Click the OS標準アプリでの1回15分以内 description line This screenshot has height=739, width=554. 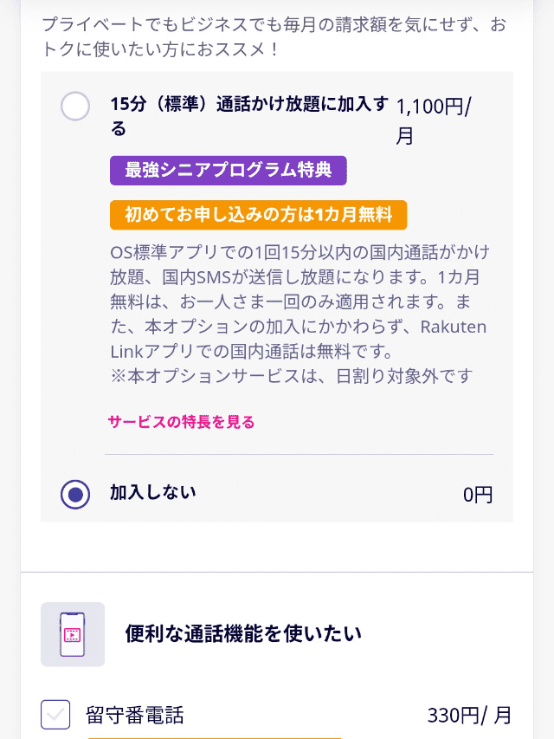coord(300,253)
